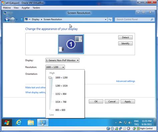Select the Control Panel taskbar button
The width and height of the screenshot is (158, 132).
click(x=43, y=123)
